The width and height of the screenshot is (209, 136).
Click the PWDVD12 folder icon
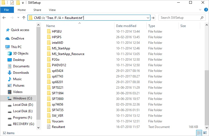(x=49, y=65)
